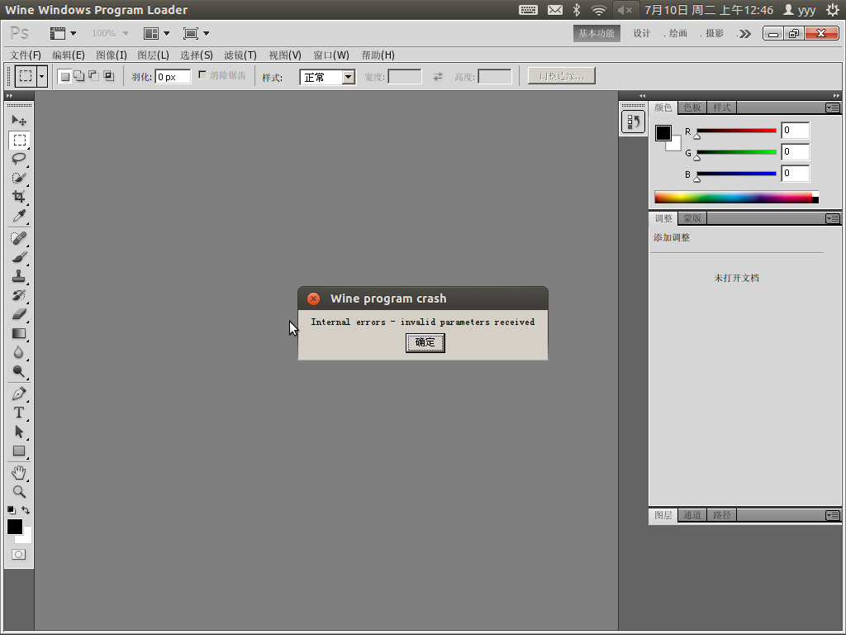Open the 图像(I) menu
846x635 pixels.
click(112, 55)
